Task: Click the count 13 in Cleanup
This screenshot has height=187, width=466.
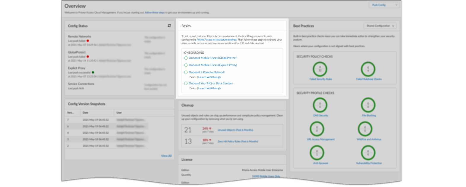Action: pyautogui.click(x=188, y=142)
